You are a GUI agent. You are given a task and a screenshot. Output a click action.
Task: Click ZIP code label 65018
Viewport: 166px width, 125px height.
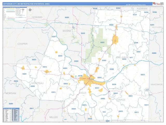45,67
